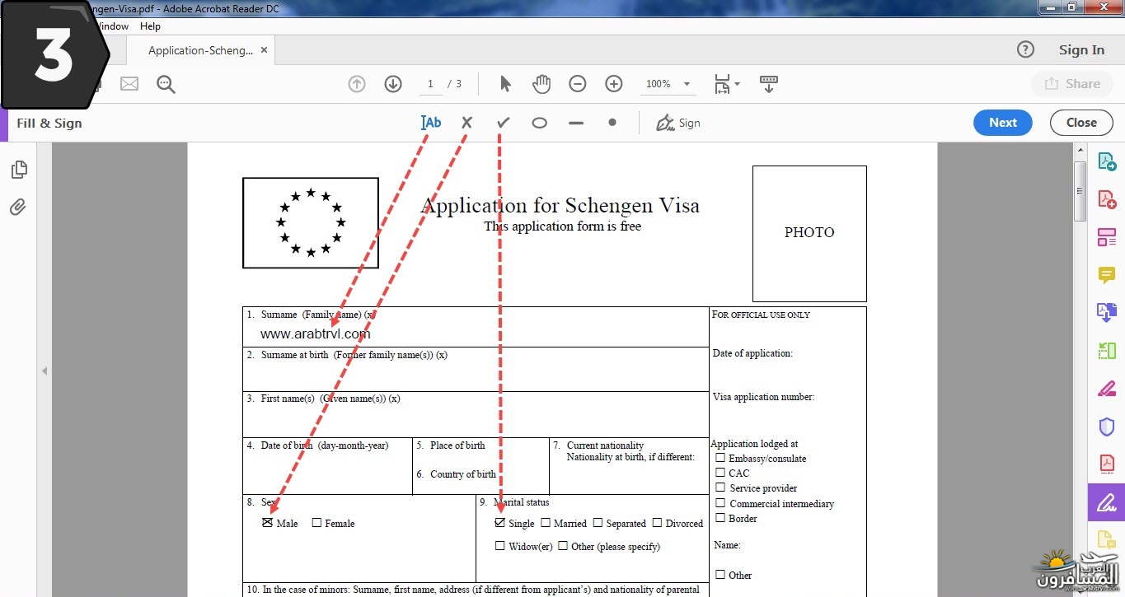Viewport: 1125px width, 597px height.
Task: Open the Organize Pages green icon
Action: pos(1106,351)
